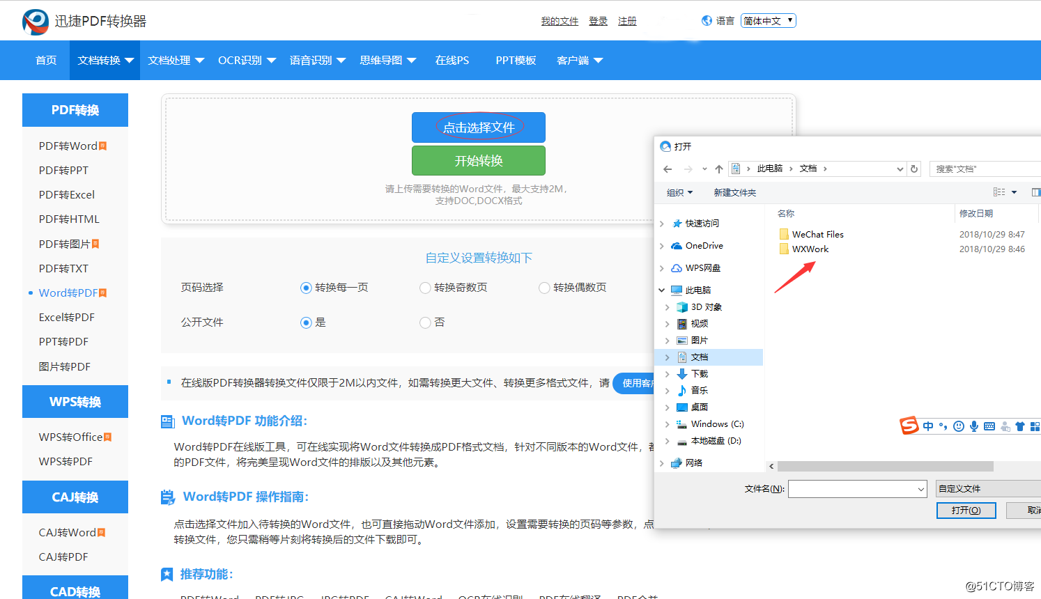Open the 文件名 combo box dropdown
The image size is (1041, 599).
pyautogui.click(x=920, y=490)
